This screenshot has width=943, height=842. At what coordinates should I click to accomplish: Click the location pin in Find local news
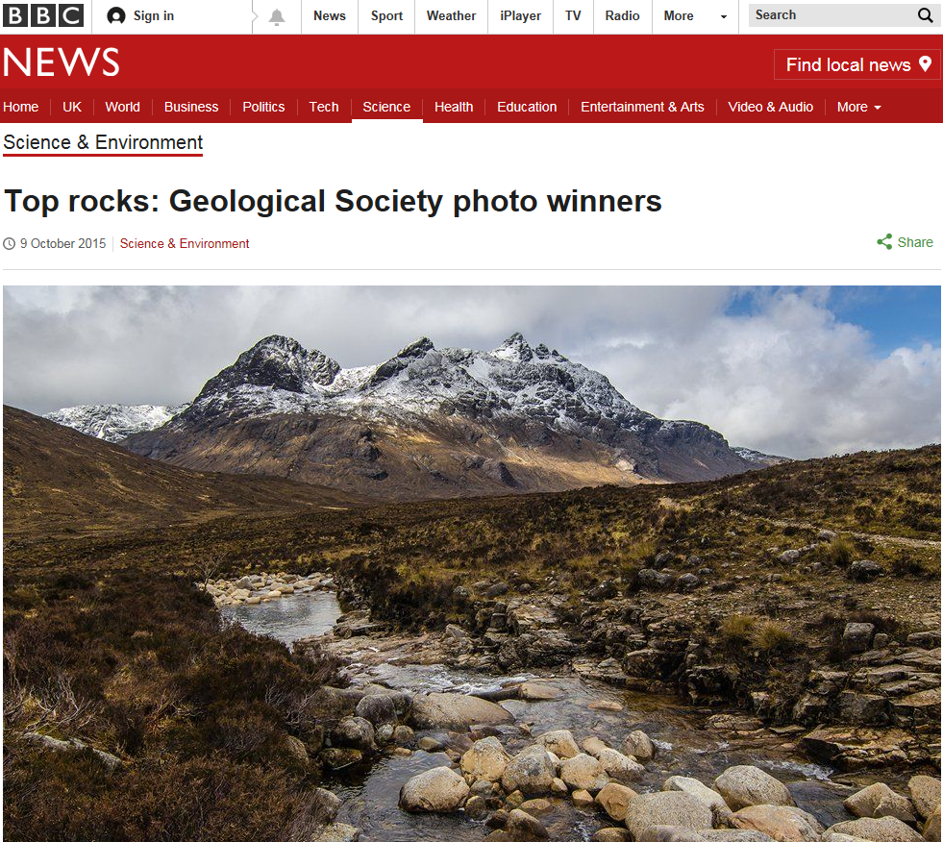pyautogui.click(x=926, y=63)
